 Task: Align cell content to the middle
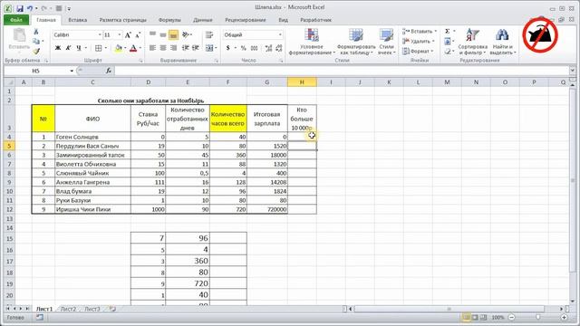pyautogui.click(x=163, y=34)
